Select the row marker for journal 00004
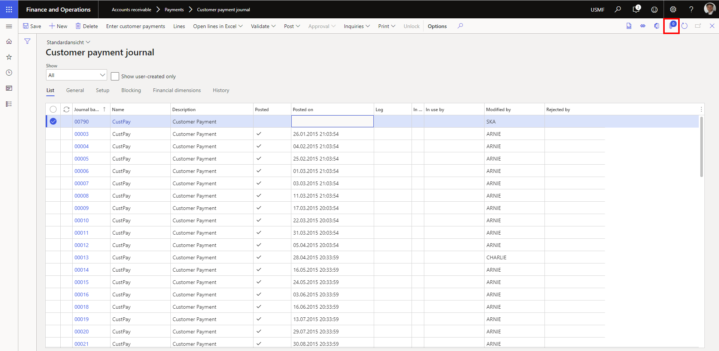Viewport: 719px width, 351px height. [53, 146]
